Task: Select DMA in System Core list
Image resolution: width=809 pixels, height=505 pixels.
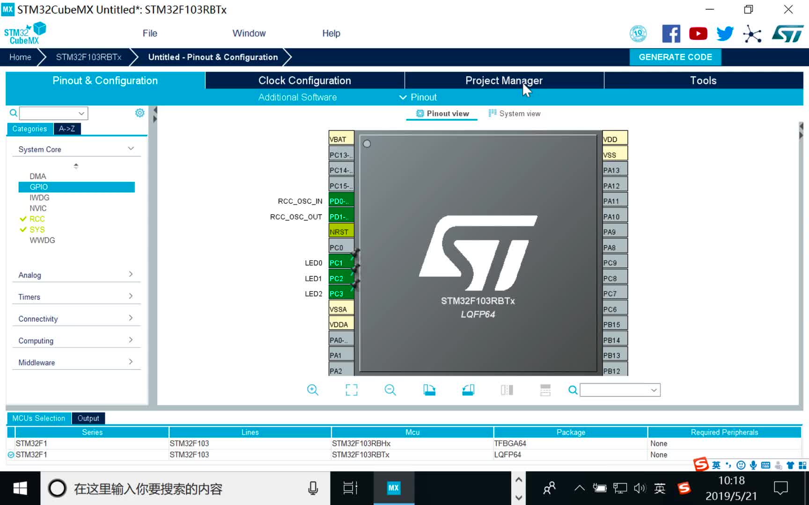Action: coord(38,176)
